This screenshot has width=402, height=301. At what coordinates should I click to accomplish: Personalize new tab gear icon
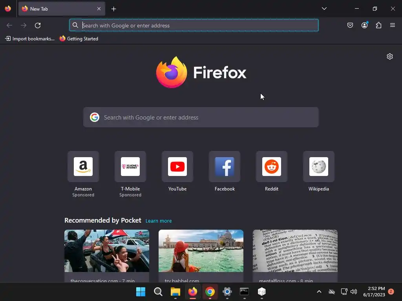tap(390, 56)
